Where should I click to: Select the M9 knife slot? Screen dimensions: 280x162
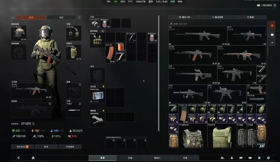tap(74, 110)
